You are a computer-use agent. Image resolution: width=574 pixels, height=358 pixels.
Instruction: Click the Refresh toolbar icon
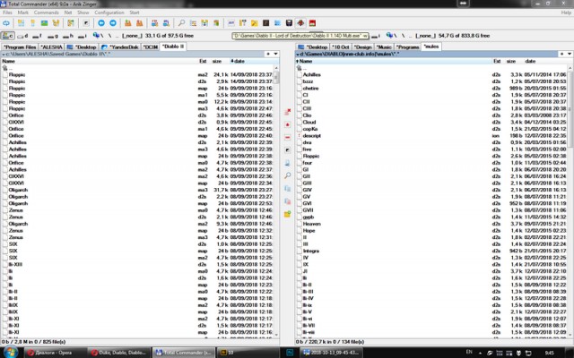click(x=6, y=23)
